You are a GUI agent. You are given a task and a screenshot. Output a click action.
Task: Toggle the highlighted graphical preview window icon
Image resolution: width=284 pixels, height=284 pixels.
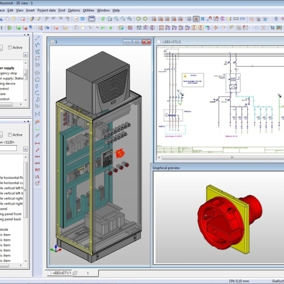pos(92,19)
